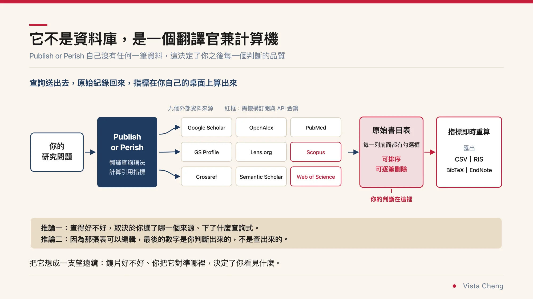
Task: Click the CSV | RIS text
Action: tap(469, 159)
